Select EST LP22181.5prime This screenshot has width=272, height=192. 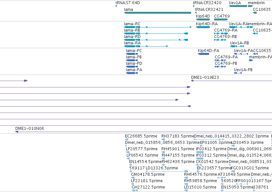pos(133,184)
